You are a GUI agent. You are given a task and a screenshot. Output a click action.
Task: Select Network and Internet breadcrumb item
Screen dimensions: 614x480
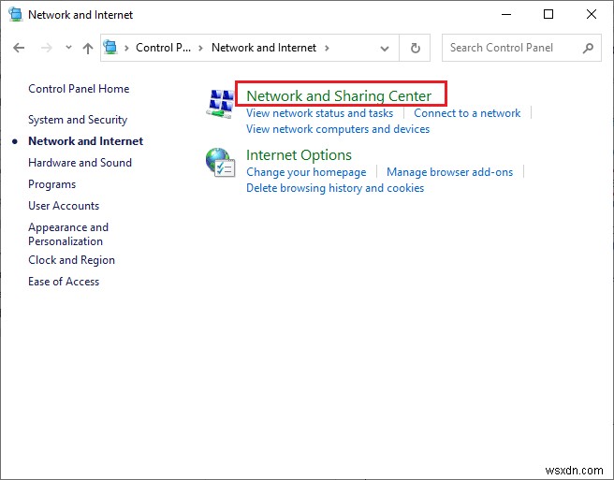click(x=264, y=48)
